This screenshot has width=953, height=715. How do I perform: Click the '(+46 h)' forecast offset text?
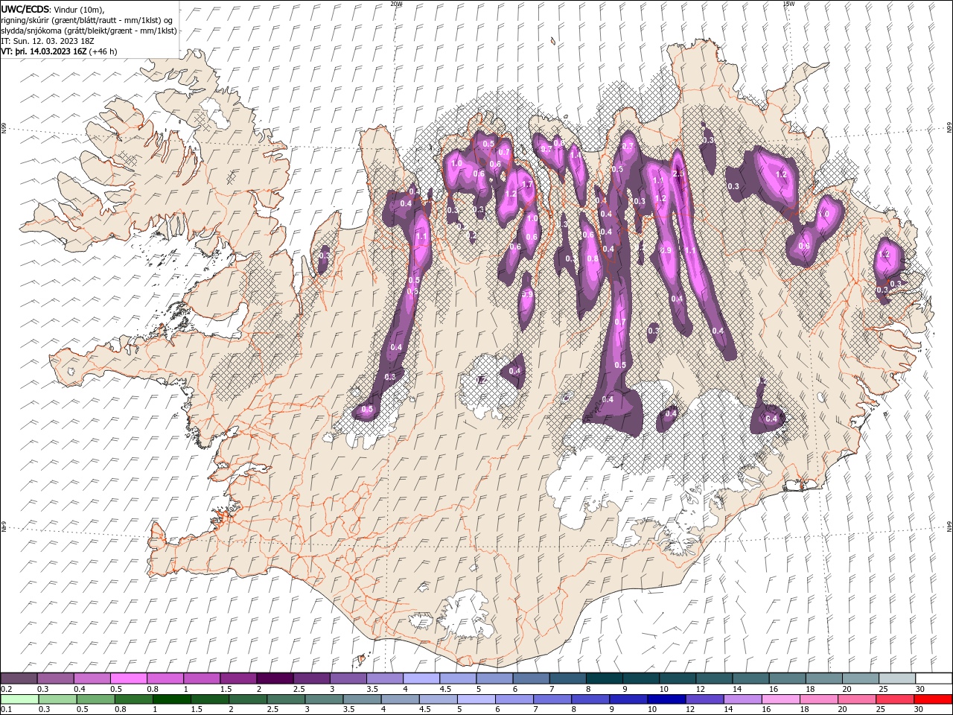point(103,51)
